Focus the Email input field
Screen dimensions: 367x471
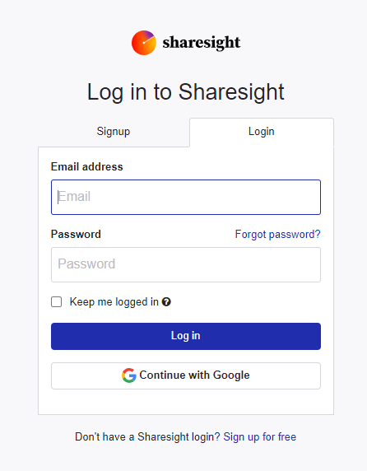point(186,197)
